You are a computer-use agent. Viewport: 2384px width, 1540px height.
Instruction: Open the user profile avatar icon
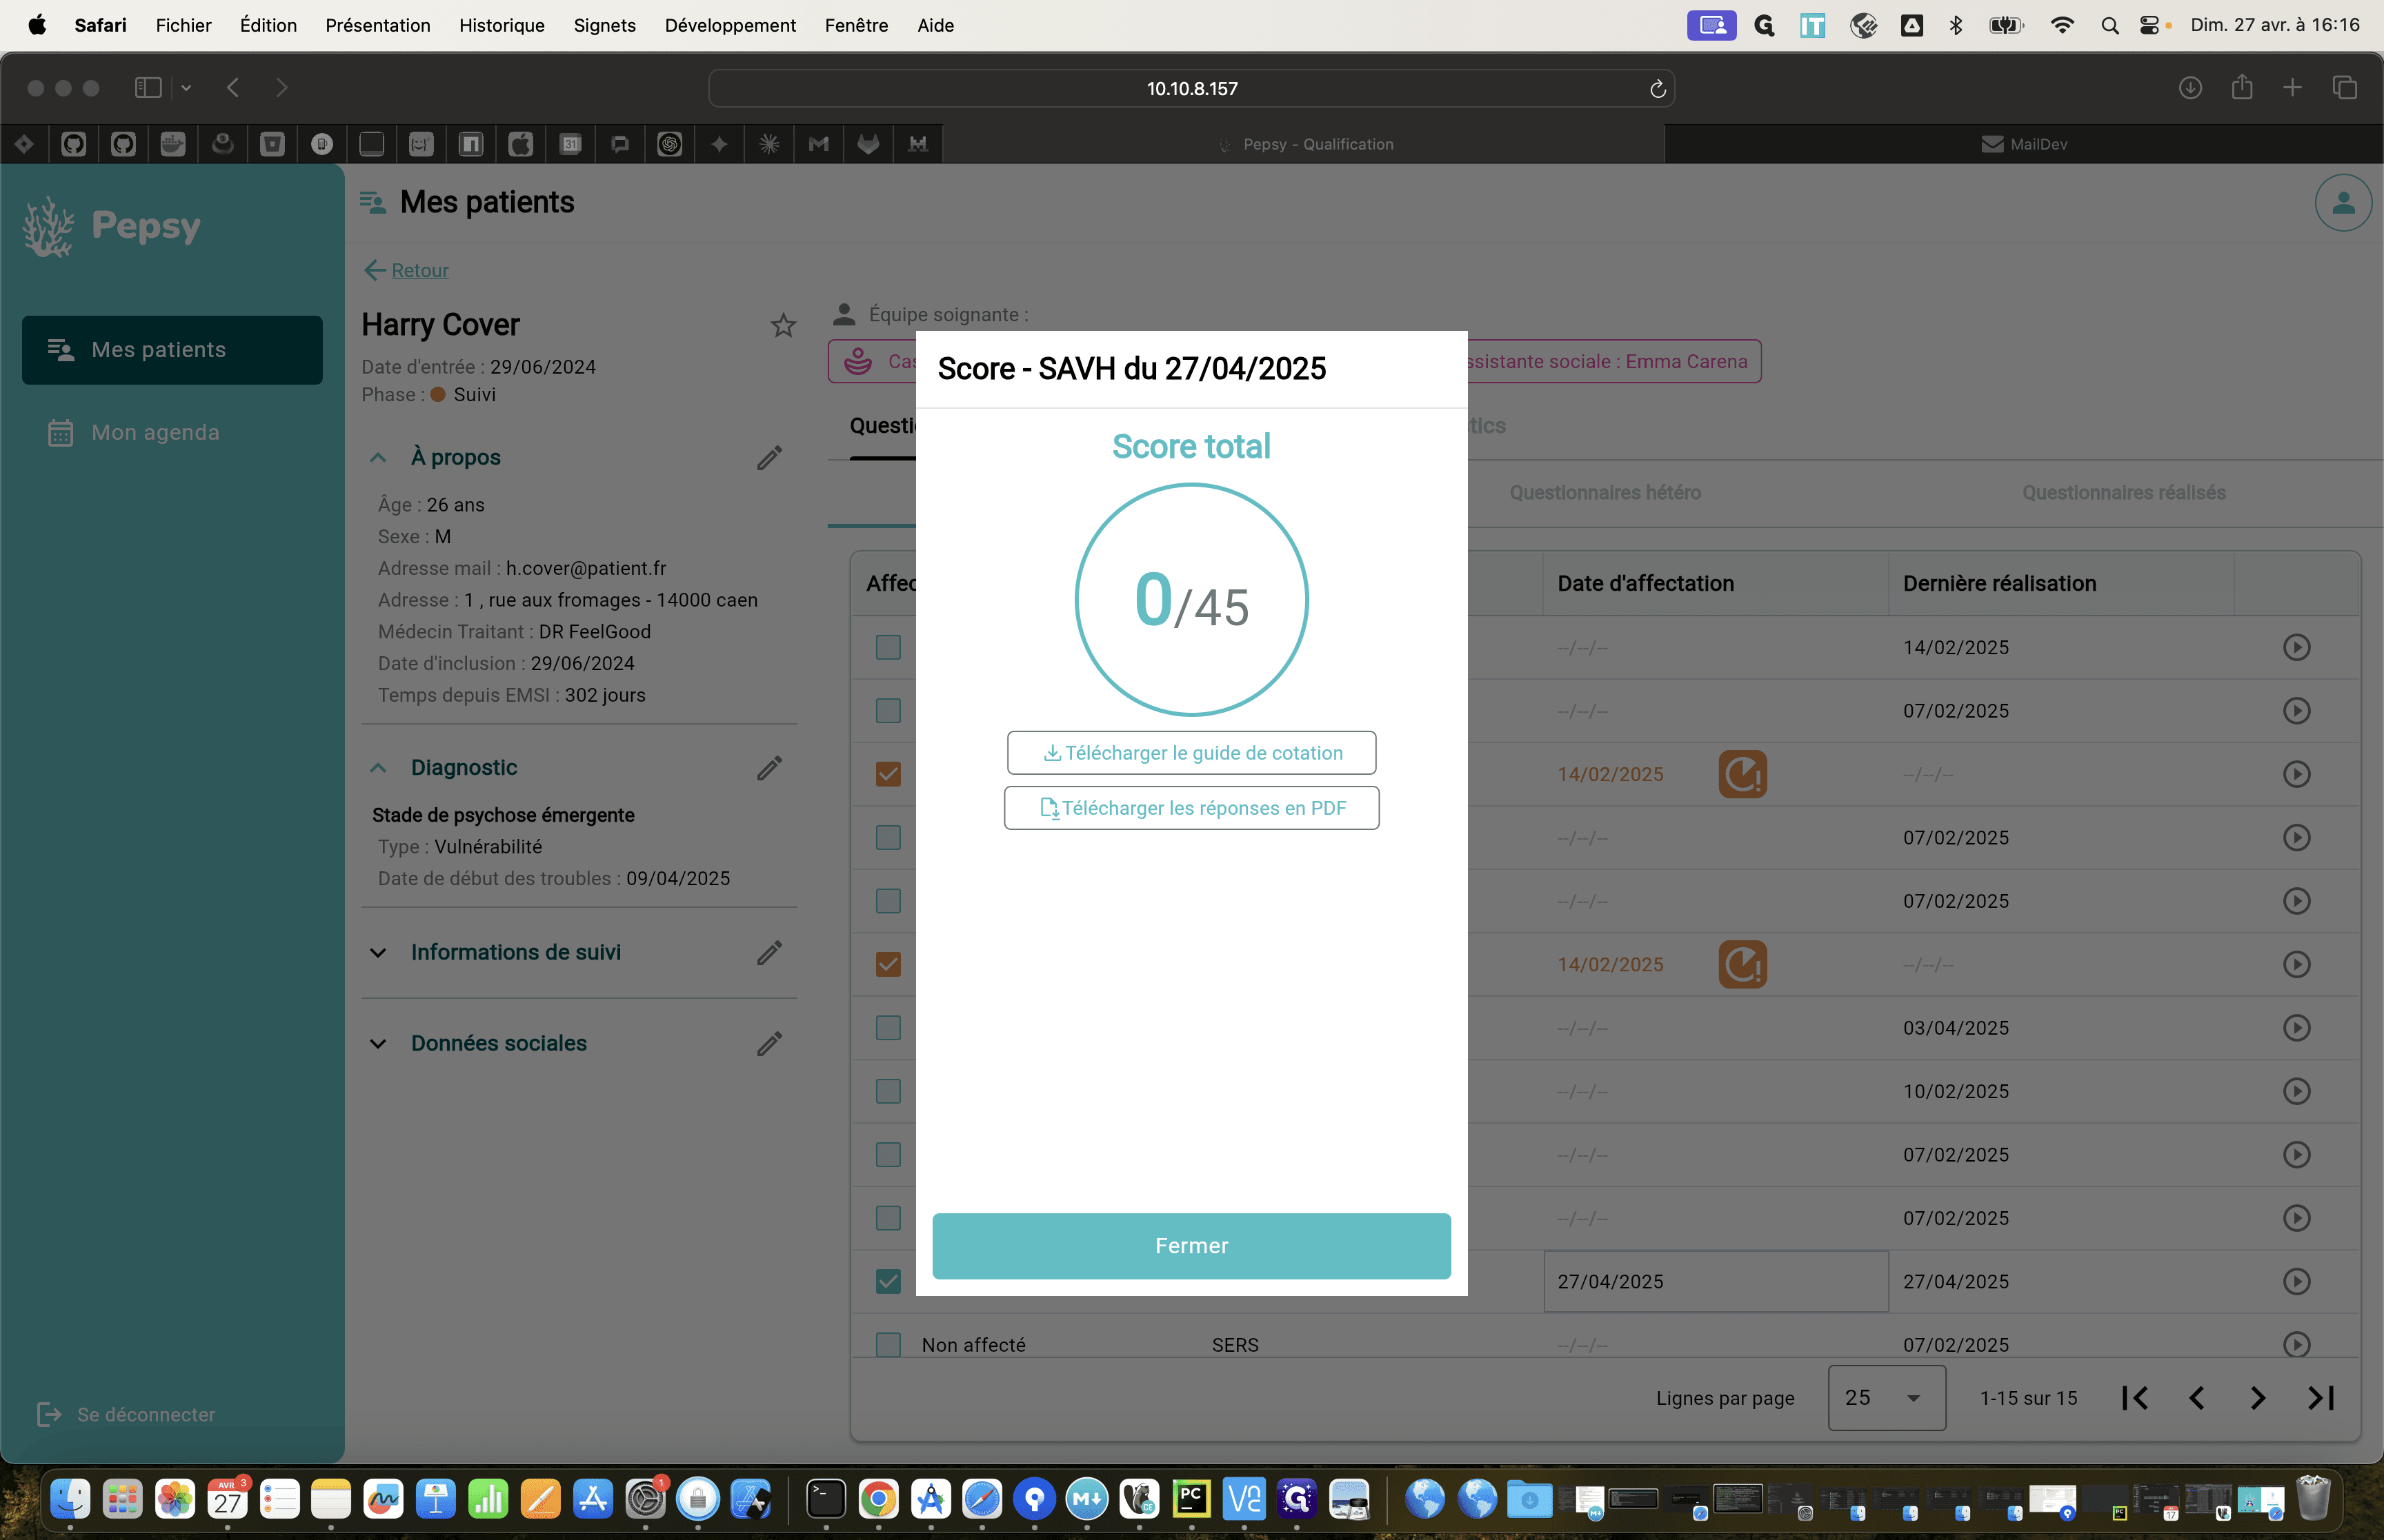[2342, 203]
